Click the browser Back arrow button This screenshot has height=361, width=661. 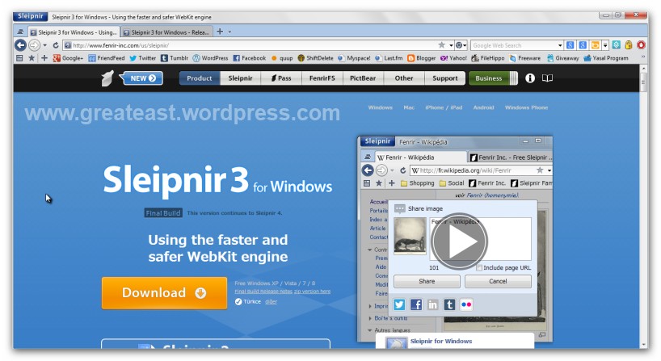click(22, 45)
